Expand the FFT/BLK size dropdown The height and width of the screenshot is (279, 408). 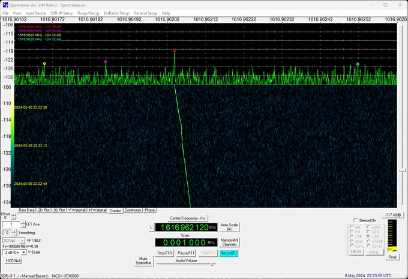pos(22,241)
